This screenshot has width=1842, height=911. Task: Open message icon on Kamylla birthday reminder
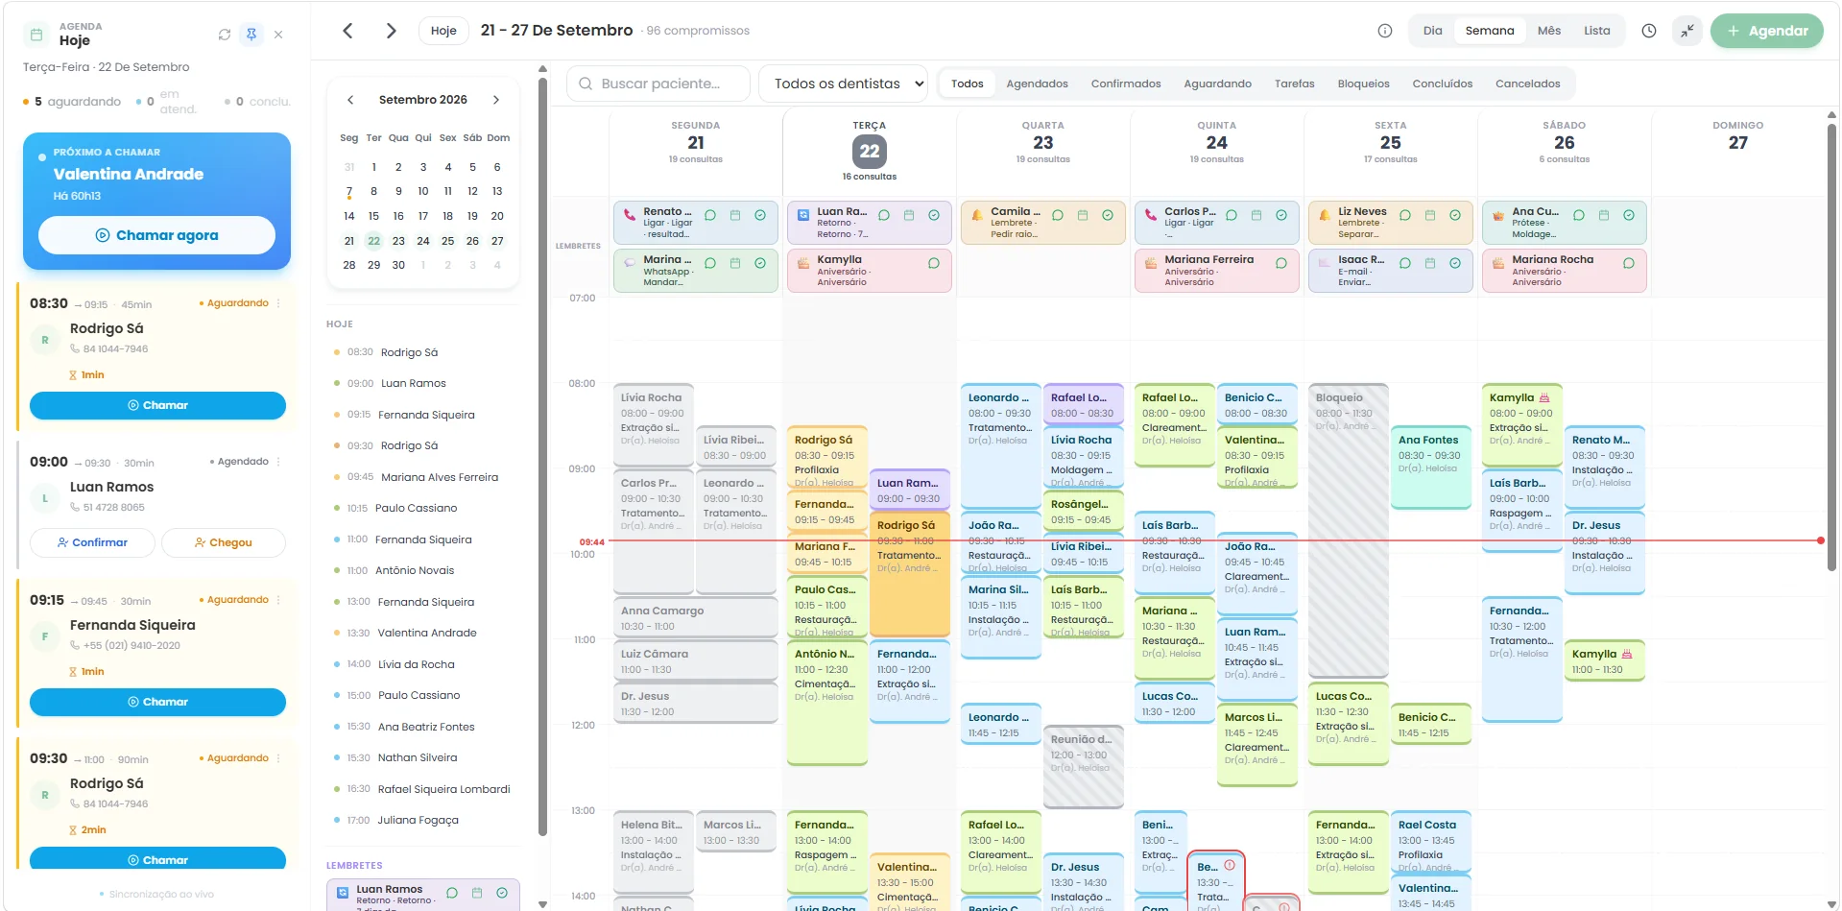pos(934,263)
